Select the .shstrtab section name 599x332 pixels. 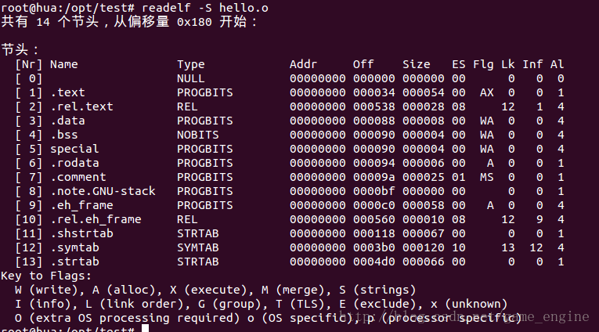(81, 233)
